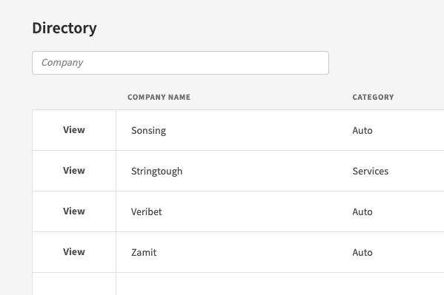444x295 pixels.
Task: Open View for Zamit
Action: [x=74, y=252]
